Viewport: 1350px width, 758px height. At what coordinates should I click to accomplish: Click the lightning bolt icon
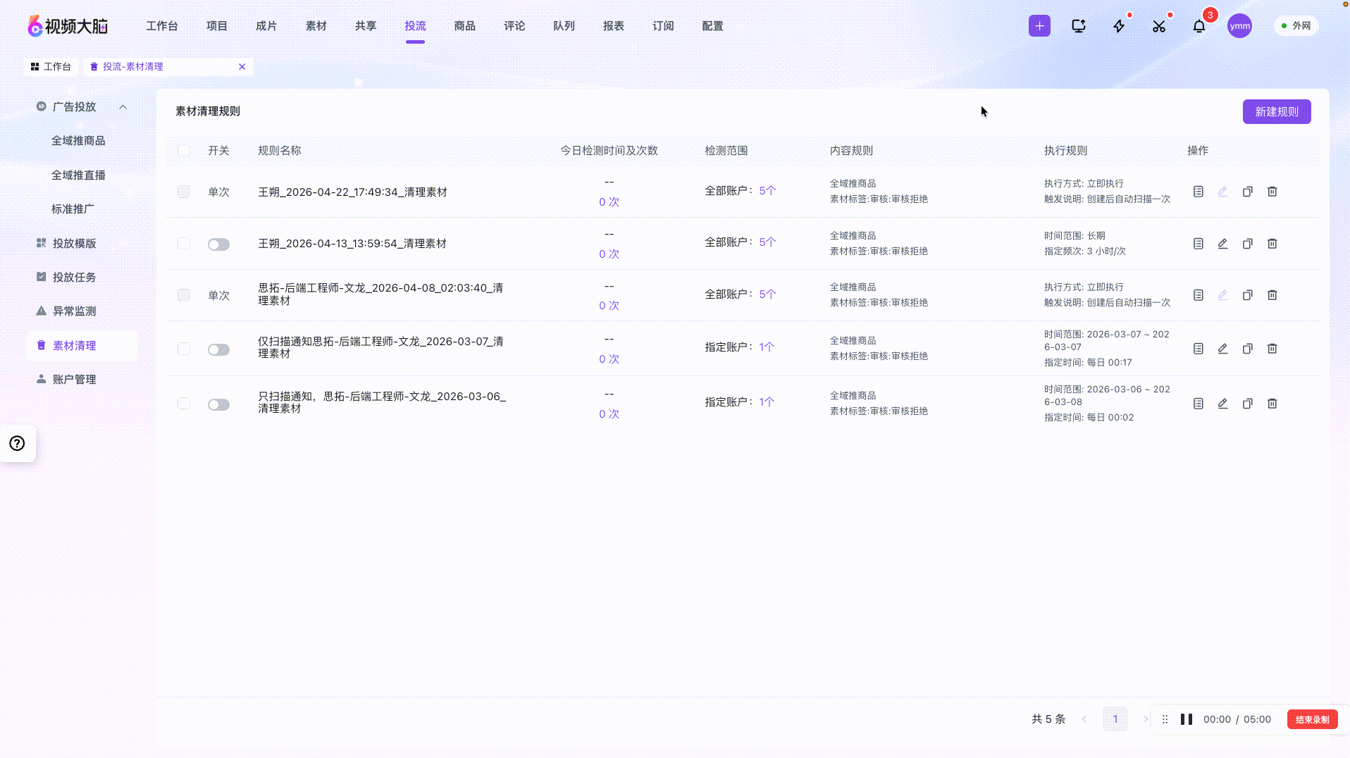[x=1119, y=26]
